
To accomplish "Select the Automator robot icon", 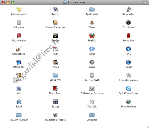I will coord(128,9).
